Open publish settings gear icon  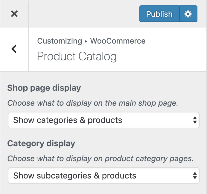(x=188, y=14)
